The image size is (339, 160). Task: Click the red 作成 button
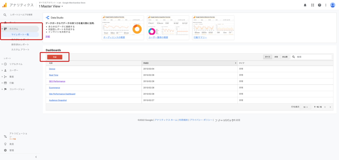[x=55, y=57]
